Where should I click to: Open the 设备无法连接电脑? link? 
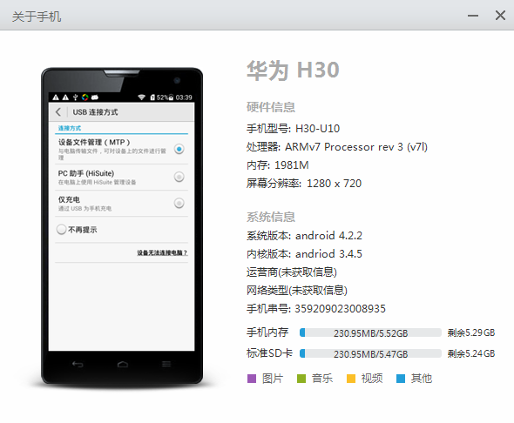click(162, 252)
